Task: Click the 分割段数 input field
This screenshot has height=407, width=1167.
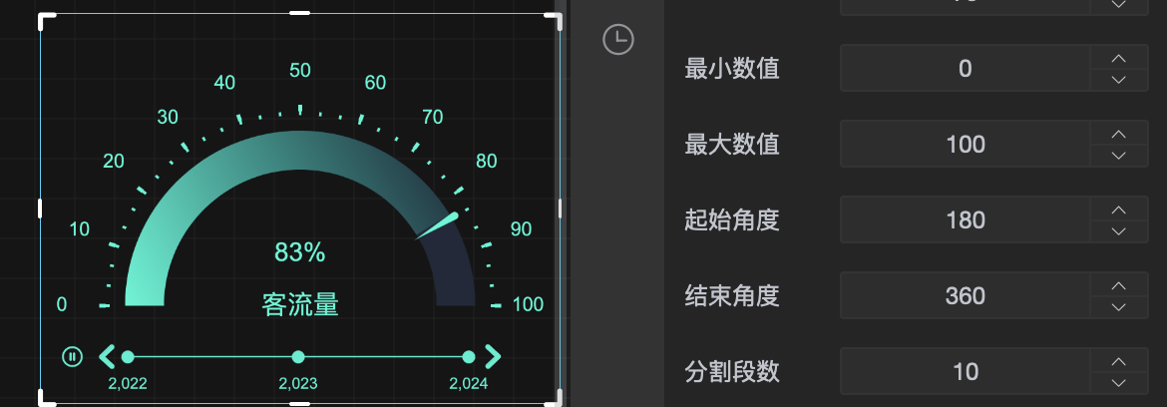Action: point(966,371)
